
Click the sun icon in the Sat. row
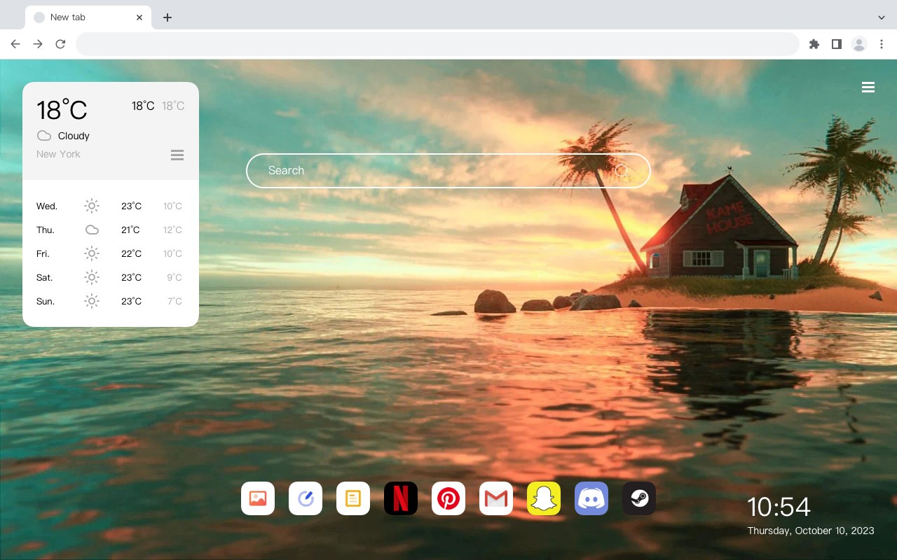click(x=92, y=277)
